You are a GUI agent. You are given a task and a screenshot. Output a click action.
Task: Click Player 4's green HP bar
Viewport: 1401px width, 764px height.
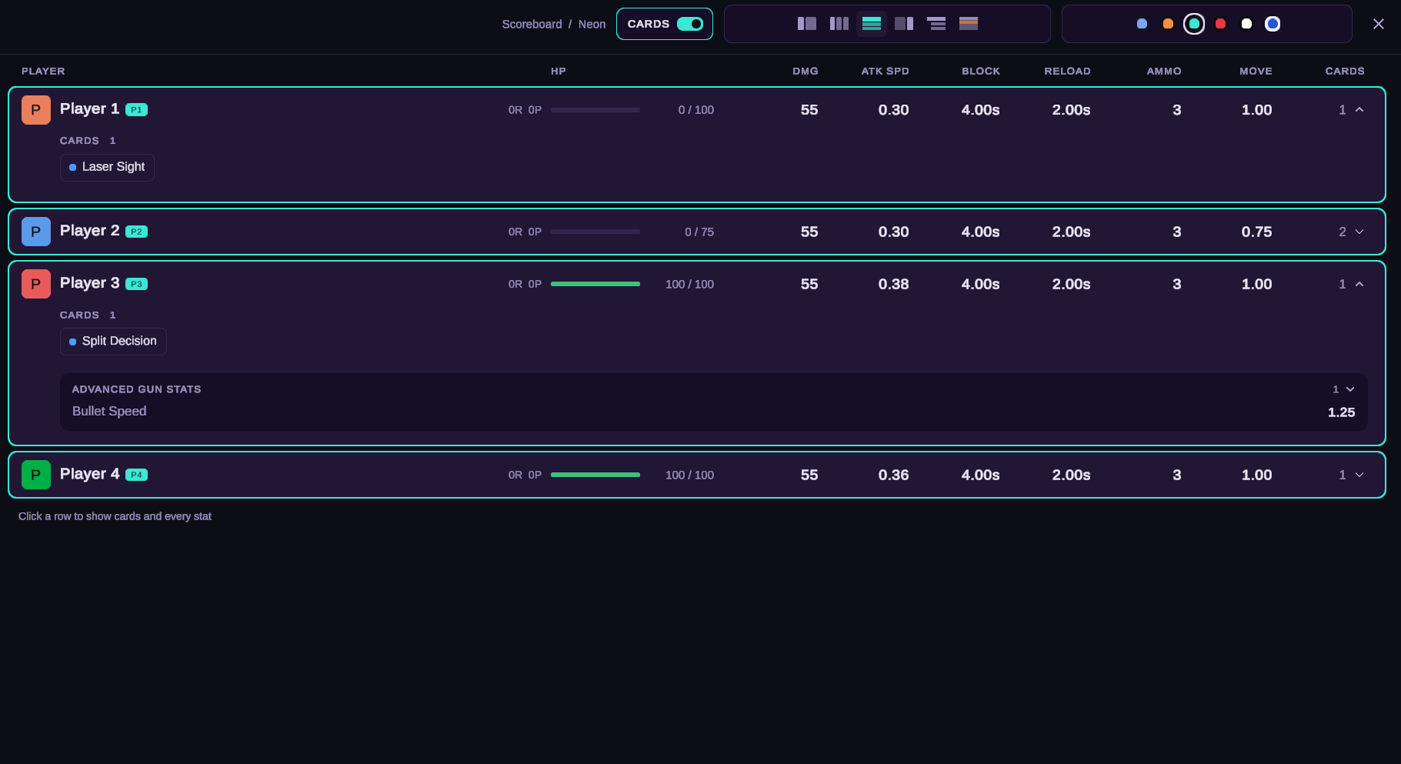pos(595,475)
